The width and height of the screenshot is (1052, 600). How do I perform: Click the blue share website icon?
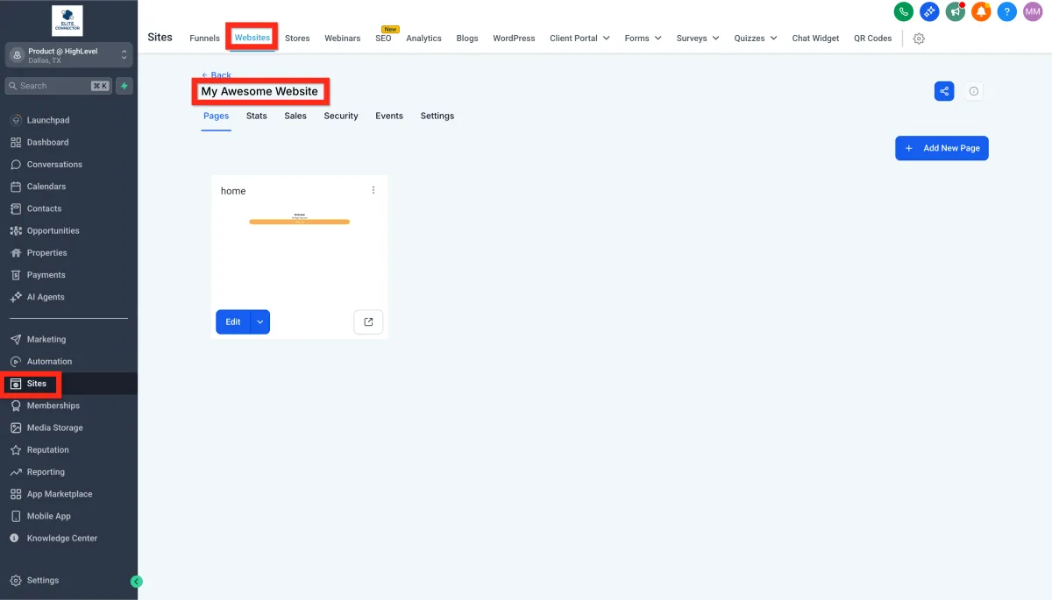pyautogui.click(x=944, y=91)
